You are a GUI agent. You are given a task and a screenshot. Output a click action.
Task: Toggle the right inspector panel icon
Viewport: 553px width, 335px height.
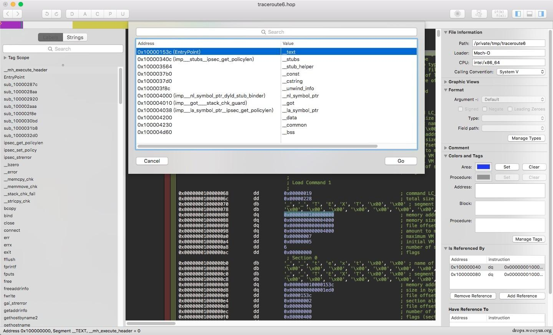point(541,14)
